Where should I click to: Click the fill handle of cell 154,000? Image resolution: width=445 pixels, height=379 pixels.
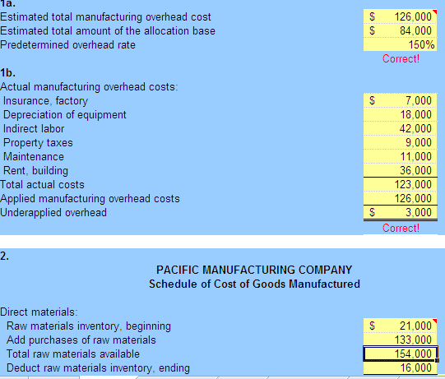tap(437, 360)
